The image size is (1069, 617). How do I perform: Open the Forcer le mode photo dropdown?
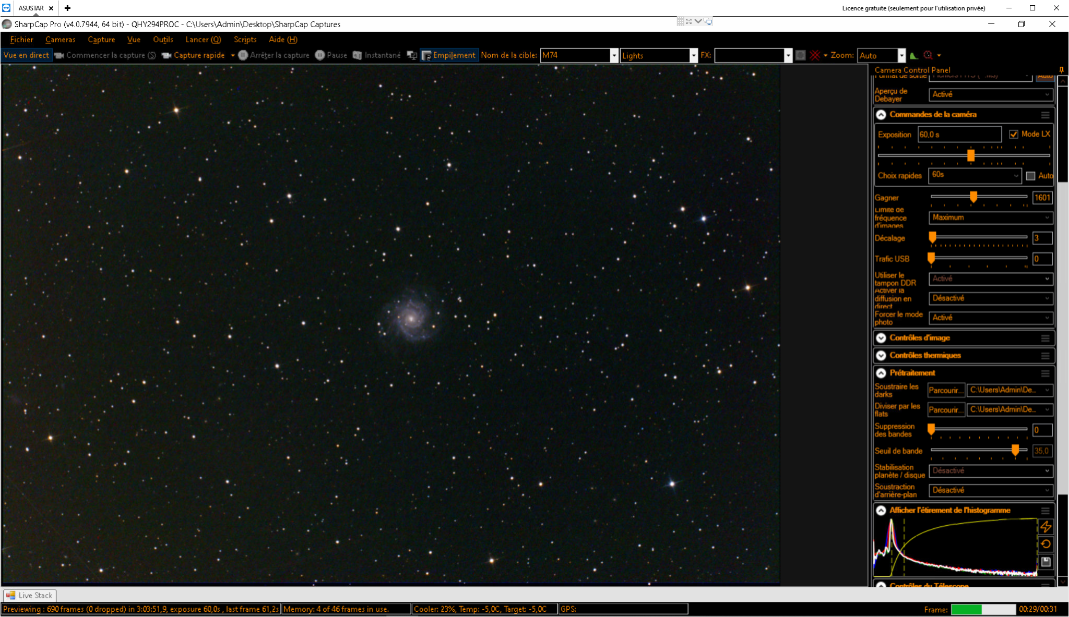990,318
